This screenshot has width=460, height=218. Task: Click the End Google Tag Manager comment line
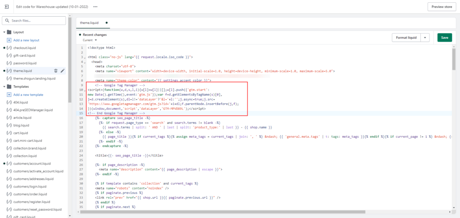(116, 113)
